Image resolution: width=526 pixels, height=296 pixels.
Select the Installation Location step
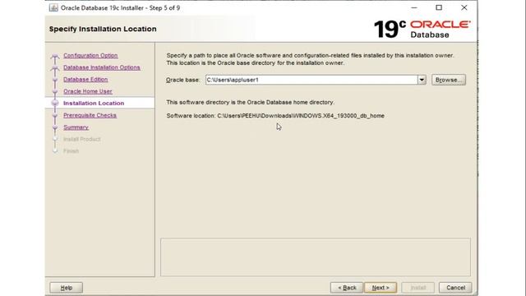(94, 104)
